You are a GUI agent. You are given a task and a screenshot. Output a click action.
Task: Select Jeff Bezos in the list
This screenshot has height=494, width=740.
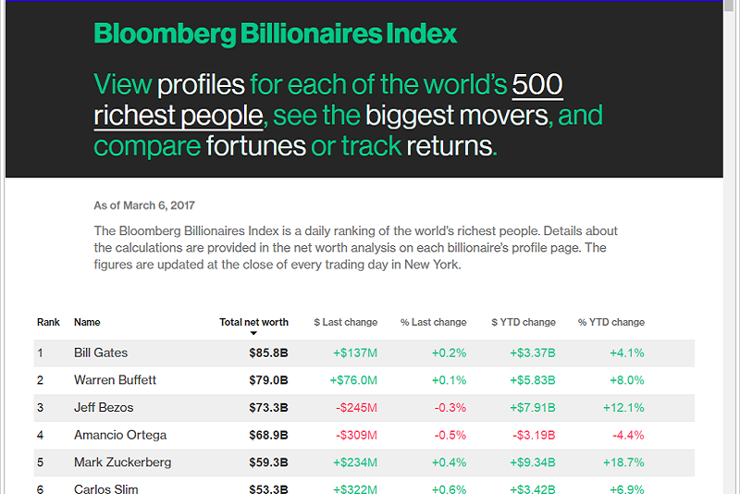click(104, 408)
